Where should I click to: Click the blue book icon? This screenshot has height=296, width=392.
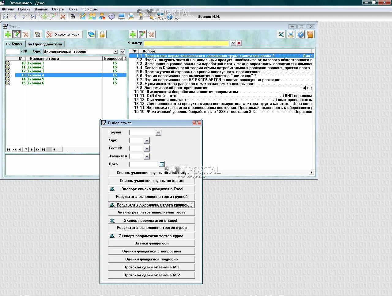(91, 34)
